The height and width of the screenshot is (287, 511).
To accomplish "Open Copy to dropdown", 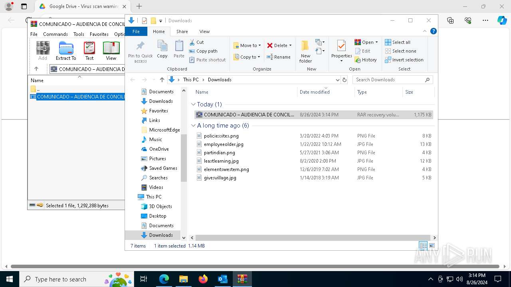I will tap(247, 57).
